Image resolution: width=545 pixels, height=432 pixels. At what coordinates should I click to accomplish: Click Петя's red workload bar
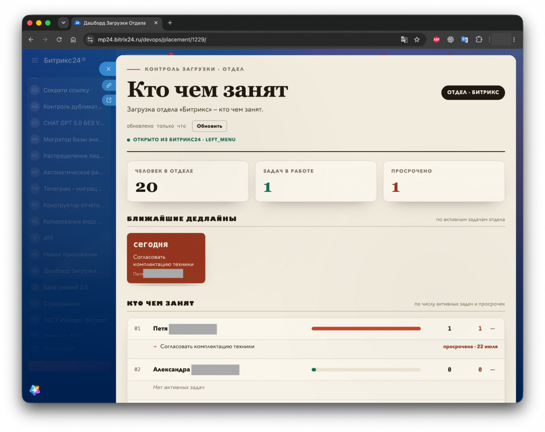[366, 329]
